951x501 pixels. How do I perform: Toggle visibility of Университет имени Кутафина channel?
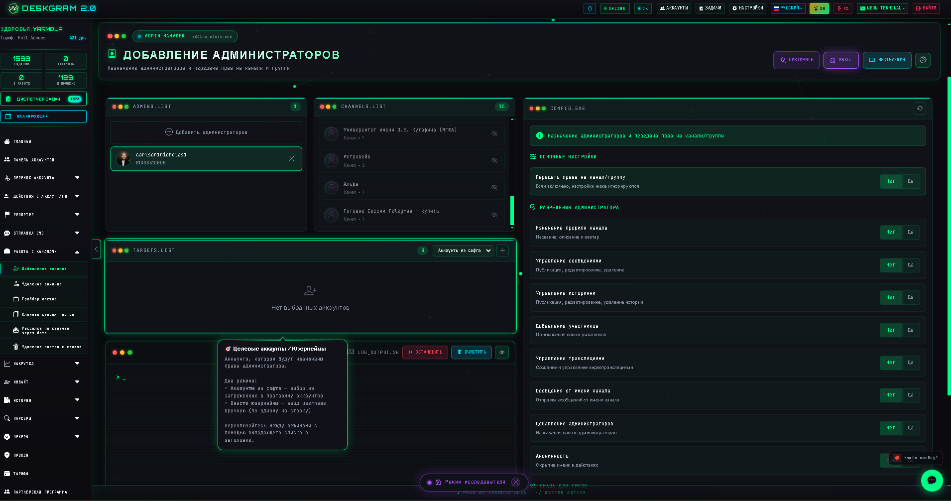[x=494, y=134]
